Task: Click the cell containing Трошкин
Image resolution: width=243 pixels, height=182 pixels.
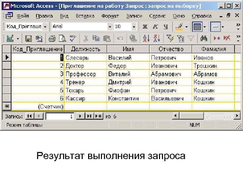Action: tap(213, 66)
